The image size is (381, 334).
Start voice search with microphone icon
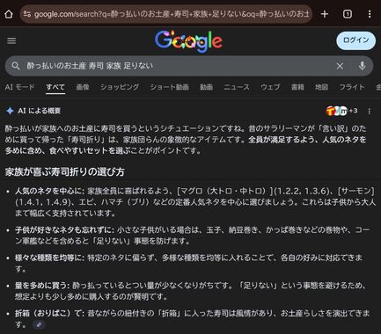(x=363, y=66)
